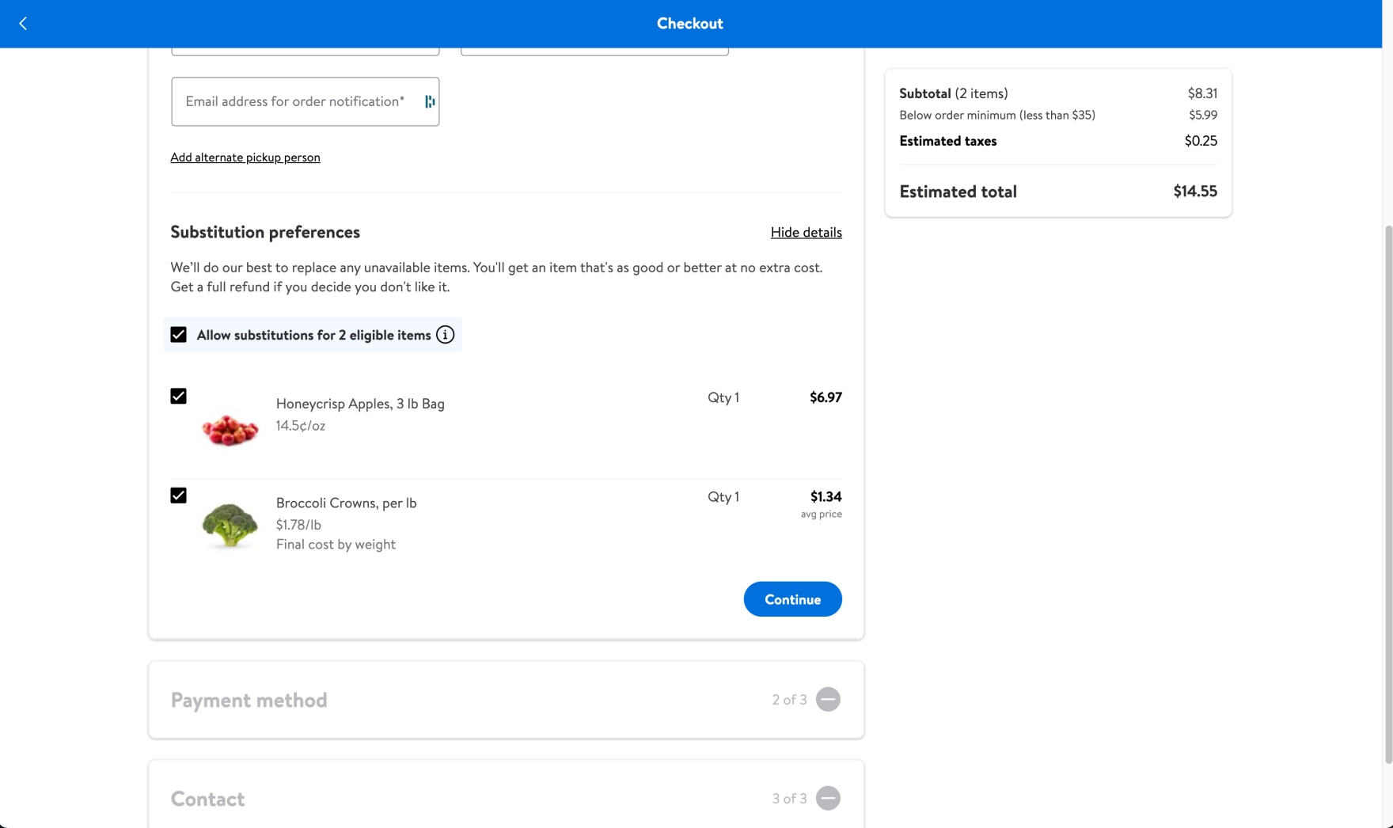The height and width of the screenshot is (828, 1393).
Task: Click the back arrow in Checkout header
Action: [23, 24]
